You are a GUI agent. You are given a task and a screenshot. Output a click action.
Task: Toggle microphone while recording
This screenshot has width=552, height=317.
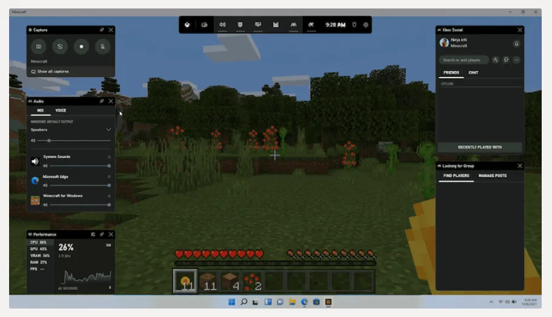[102, 47]
